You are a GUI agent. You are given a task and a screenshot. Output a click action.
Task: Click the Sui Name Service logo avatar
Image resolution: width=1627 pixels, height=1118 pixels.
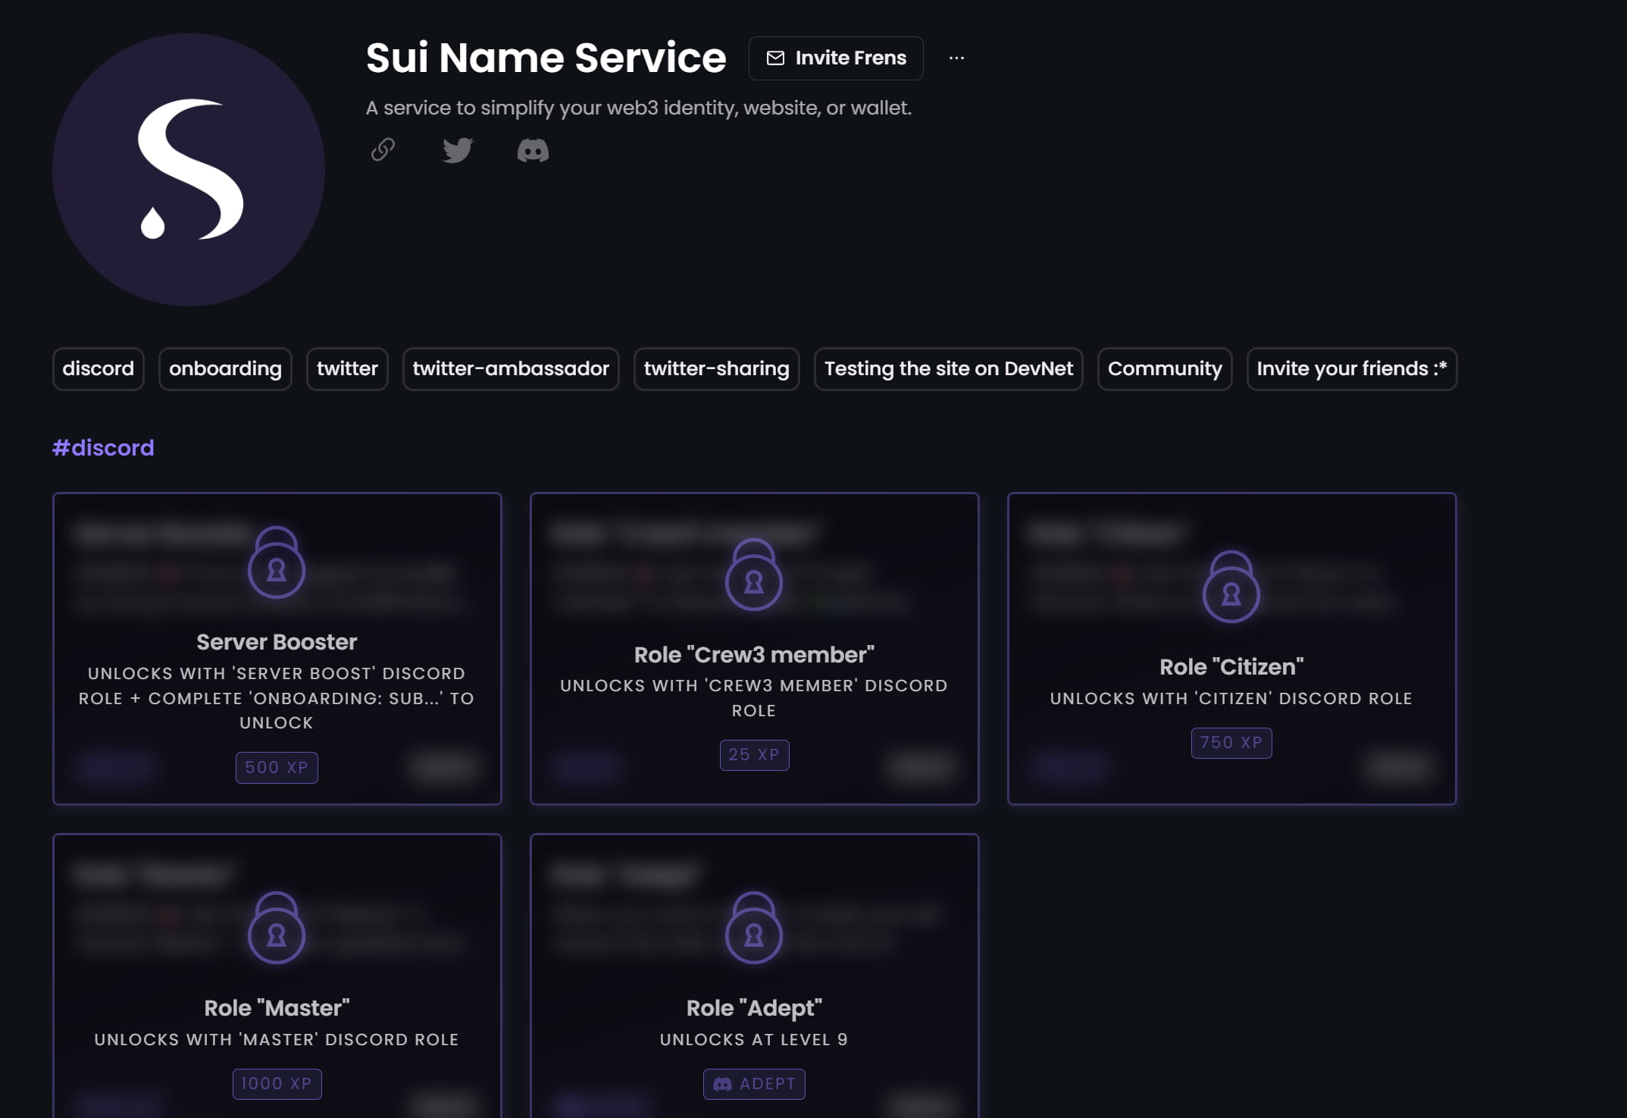click(189, 169)
